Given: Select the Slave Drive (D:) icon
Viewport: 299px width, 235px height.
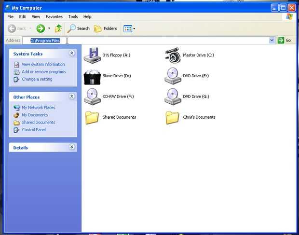Looking at the screenshot, I should 92,77.
